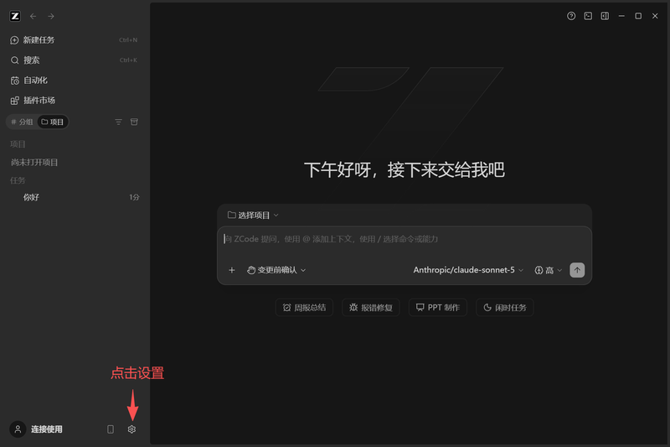Expand the 选择项目 dropdown
670x447 pixels.
point(253,216)
